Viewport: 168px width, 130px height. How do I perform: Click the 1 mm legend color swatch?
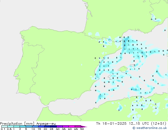pos(17,127)
